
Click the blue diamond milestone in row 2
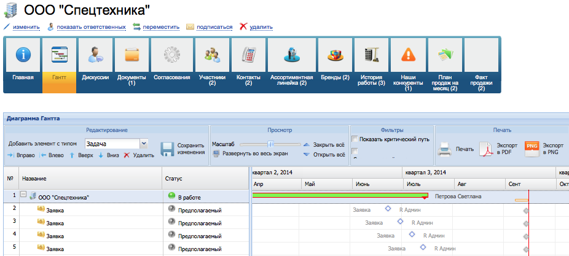point(388,209)
